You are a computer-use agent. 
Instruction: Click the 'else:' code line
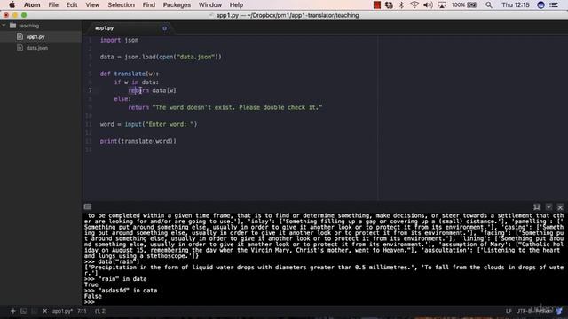coord(122,98)
